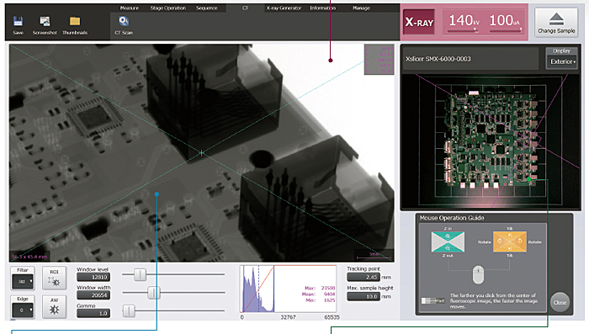The height and width of the screenshot is (334, 589).
Task: Open the Thumbnails folder icon
Action: click(75, 21)
